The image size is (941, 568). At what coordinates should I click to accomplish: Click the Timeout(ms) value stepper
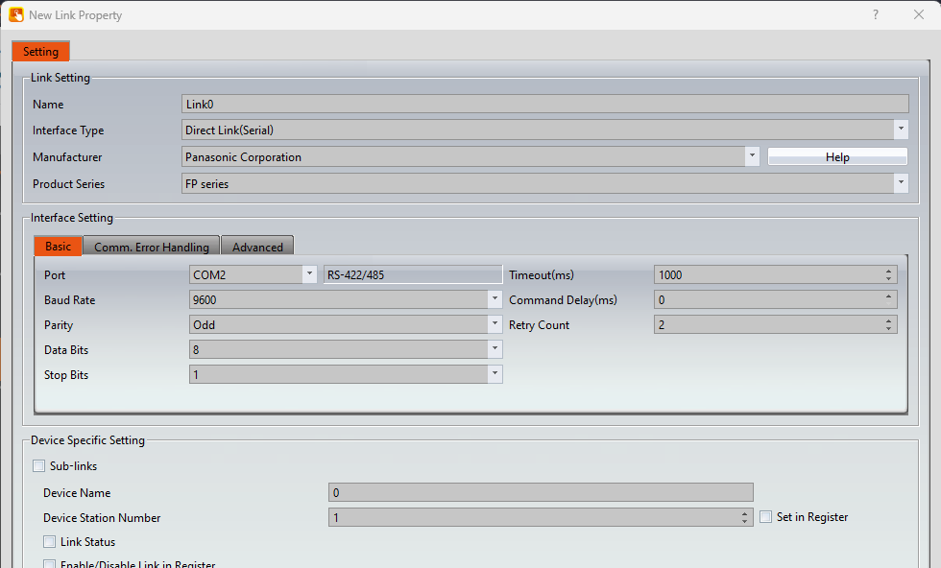click(x=889, y=274)
